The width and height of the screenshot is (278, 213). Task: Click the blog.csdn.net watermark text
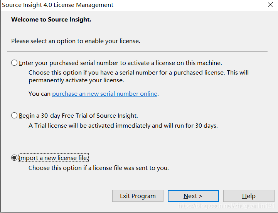click(226, 206)
